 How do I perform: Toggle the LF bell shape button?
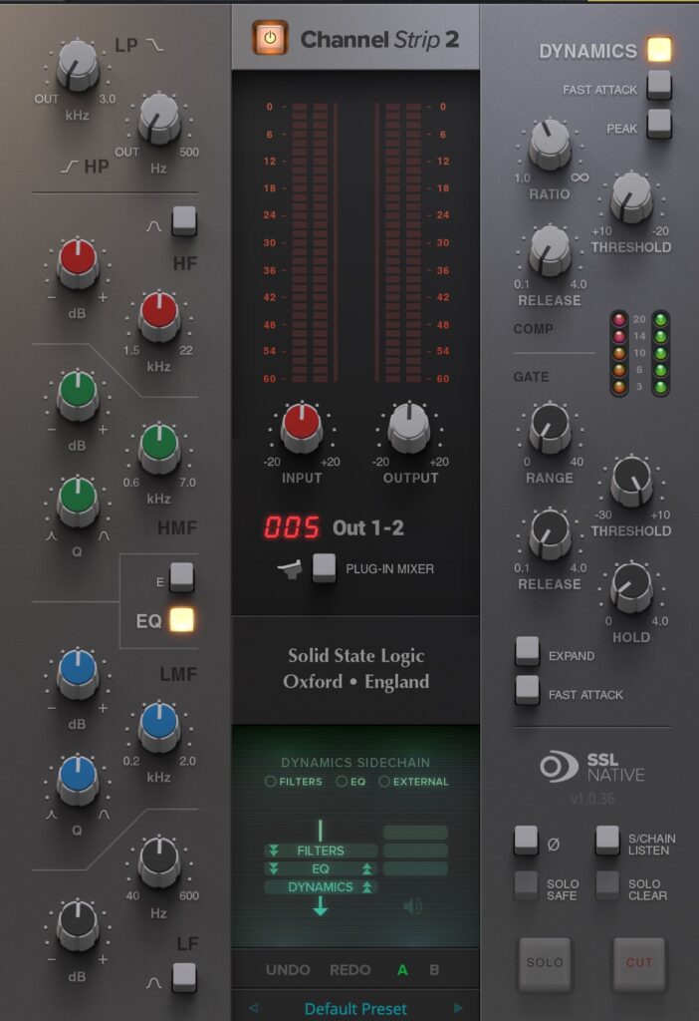(x=183, y=977)
